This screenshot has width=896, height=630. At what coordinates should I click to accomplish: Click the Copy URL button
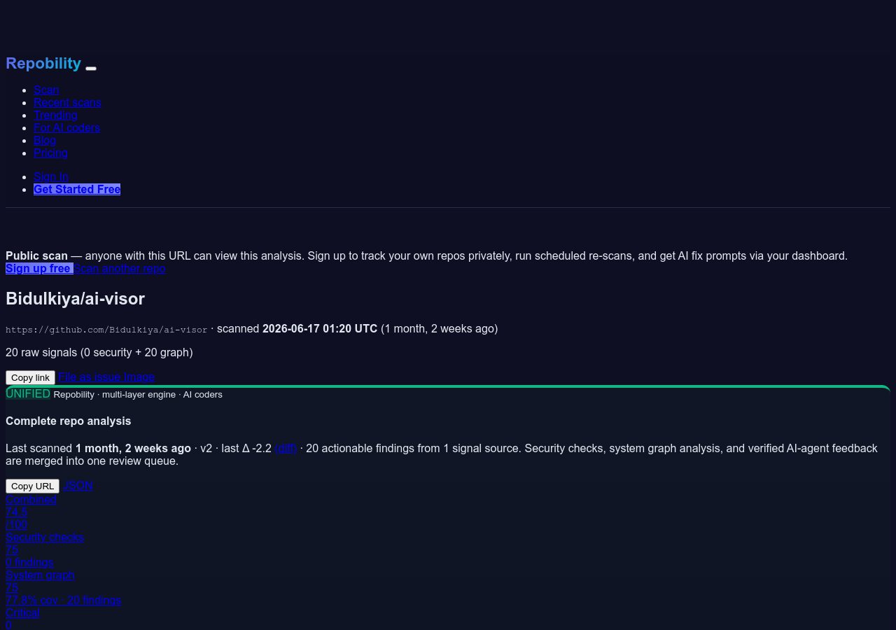click(x=32, y=486)
